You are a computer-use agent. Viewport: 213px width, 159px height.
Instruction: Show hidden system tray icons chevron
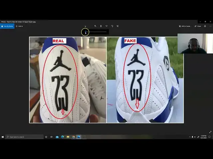[190, 137]
